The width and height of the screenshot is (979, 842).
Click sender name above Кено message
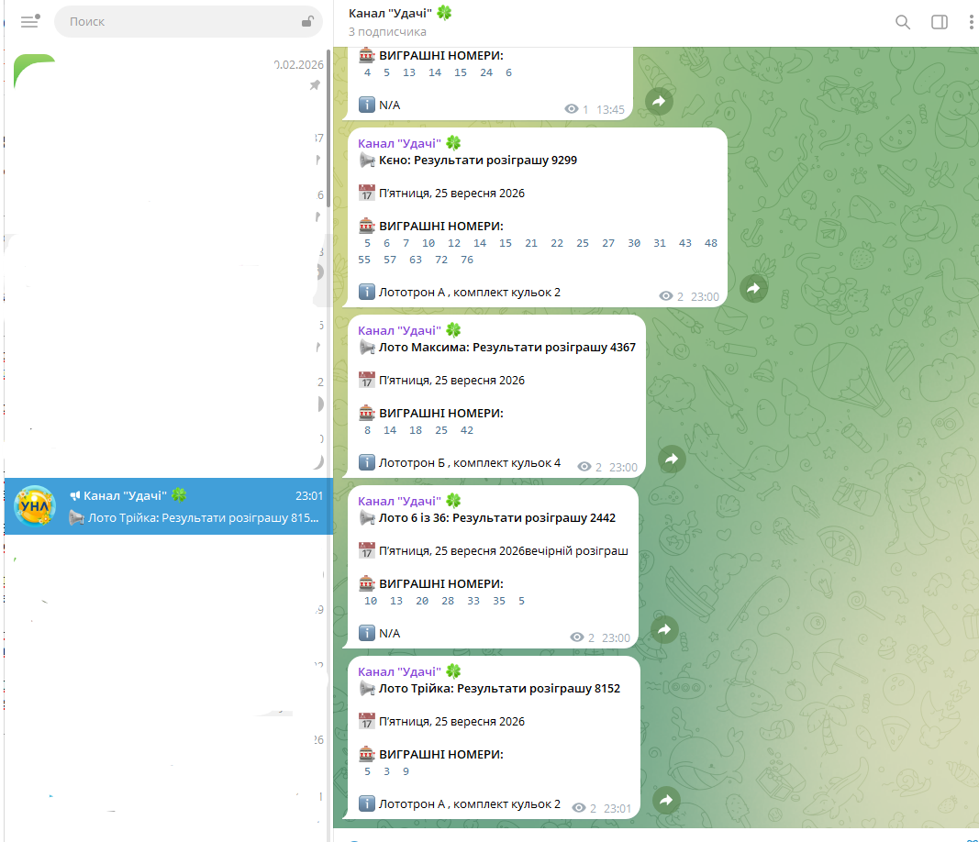click(x=400, y=144)
